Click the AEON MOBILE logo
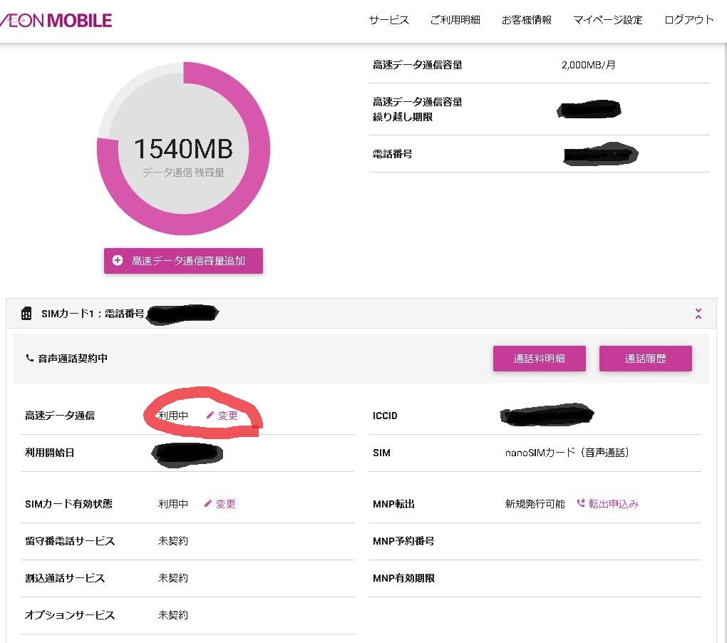The image size is (727, 643). tap(56, 20)
